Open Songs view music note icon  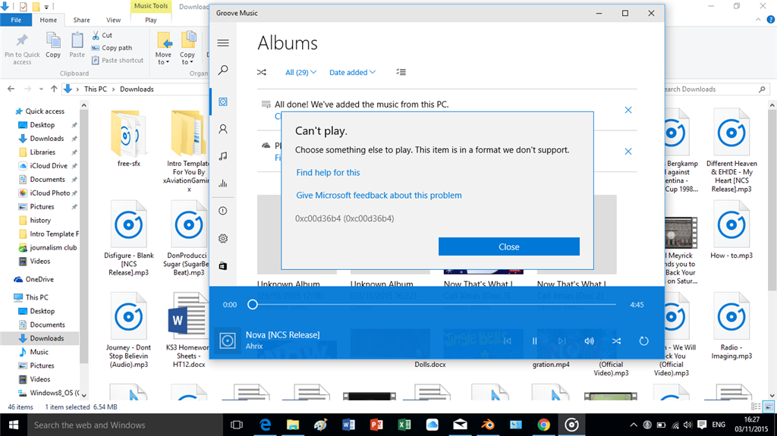click(223, 156)
